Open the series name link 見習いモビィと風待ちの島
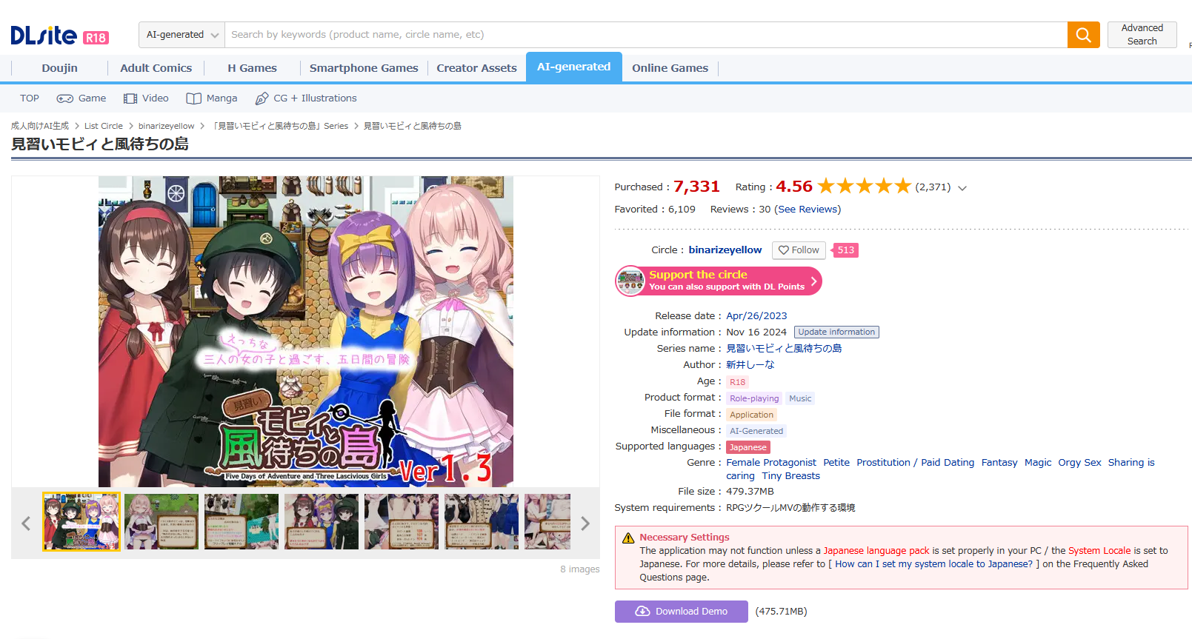 (784, 349)
